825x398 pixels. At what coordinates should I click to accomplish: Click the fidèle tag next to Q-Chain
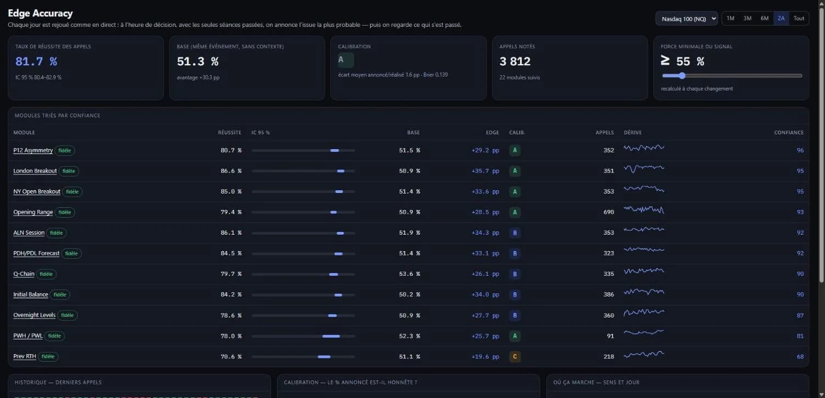(46, 274)
